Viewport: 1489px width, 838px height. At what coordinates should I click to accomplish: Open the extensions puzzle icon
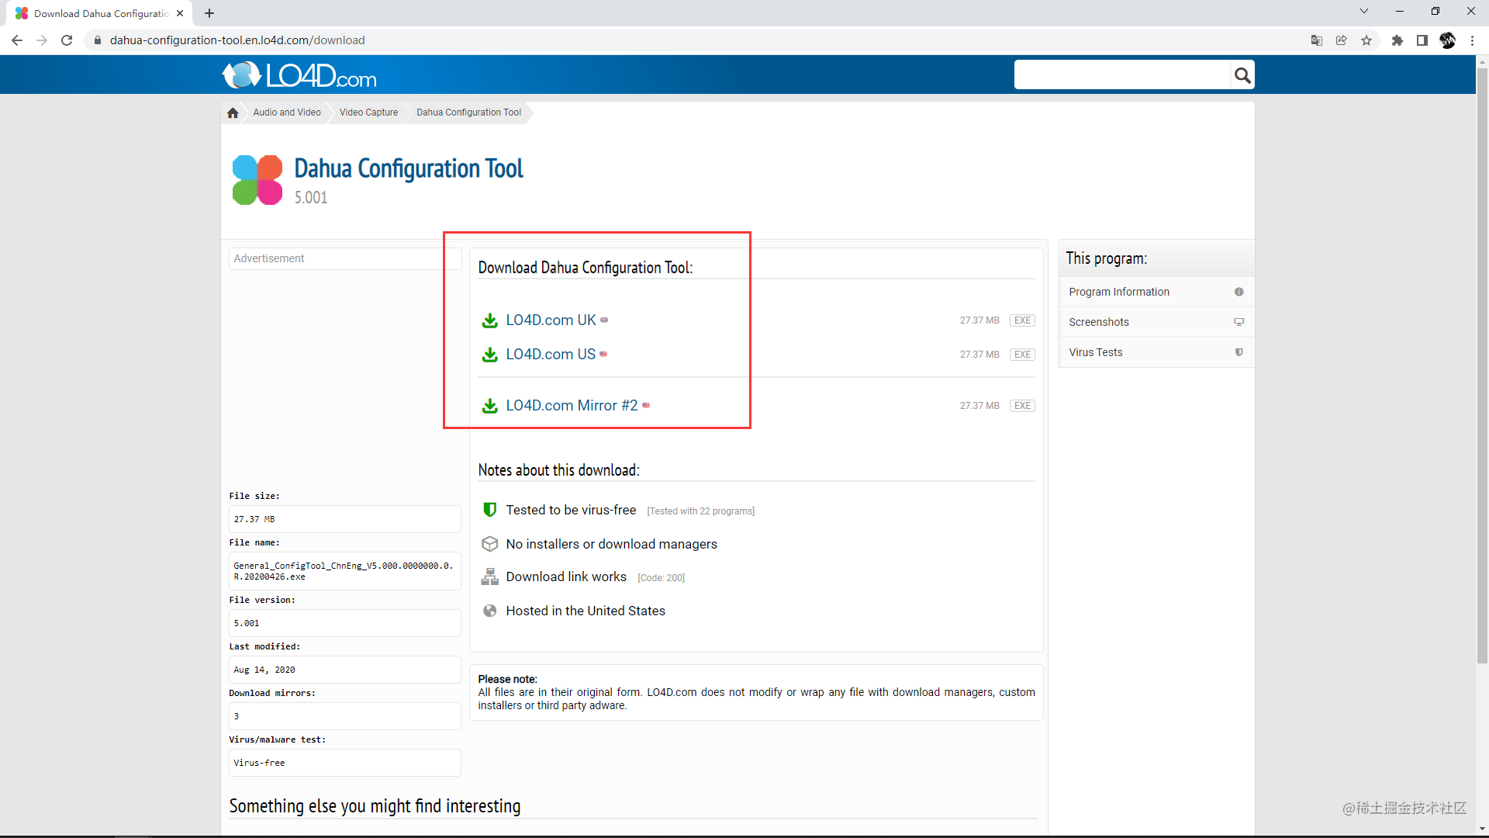[1397, 40]
